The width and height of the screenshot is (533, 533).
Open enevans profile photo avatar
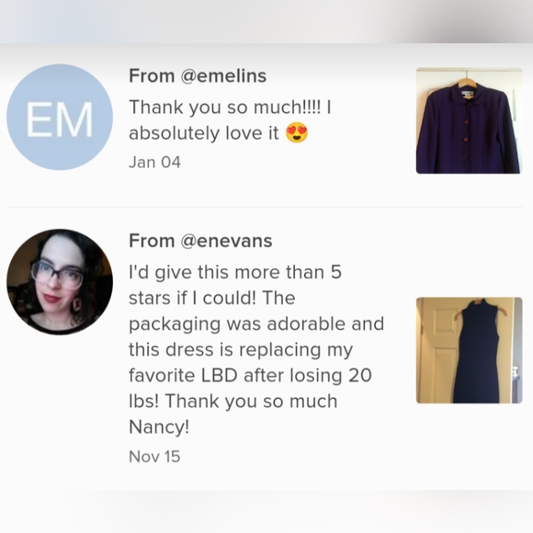tap(60, 282)
